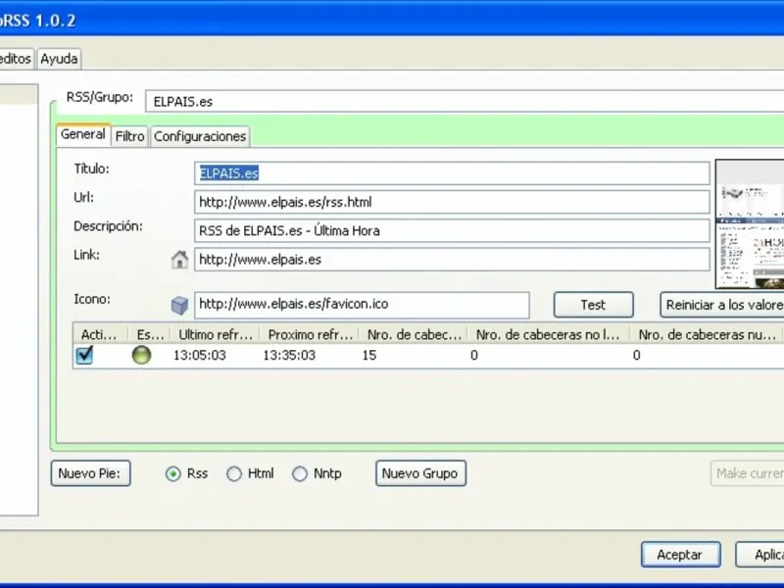Image resolution: width=784 pixels, height=588 pixels.
Task: Click the 13:05:03 last refresh cell
Action: click(x=200, y=356)
